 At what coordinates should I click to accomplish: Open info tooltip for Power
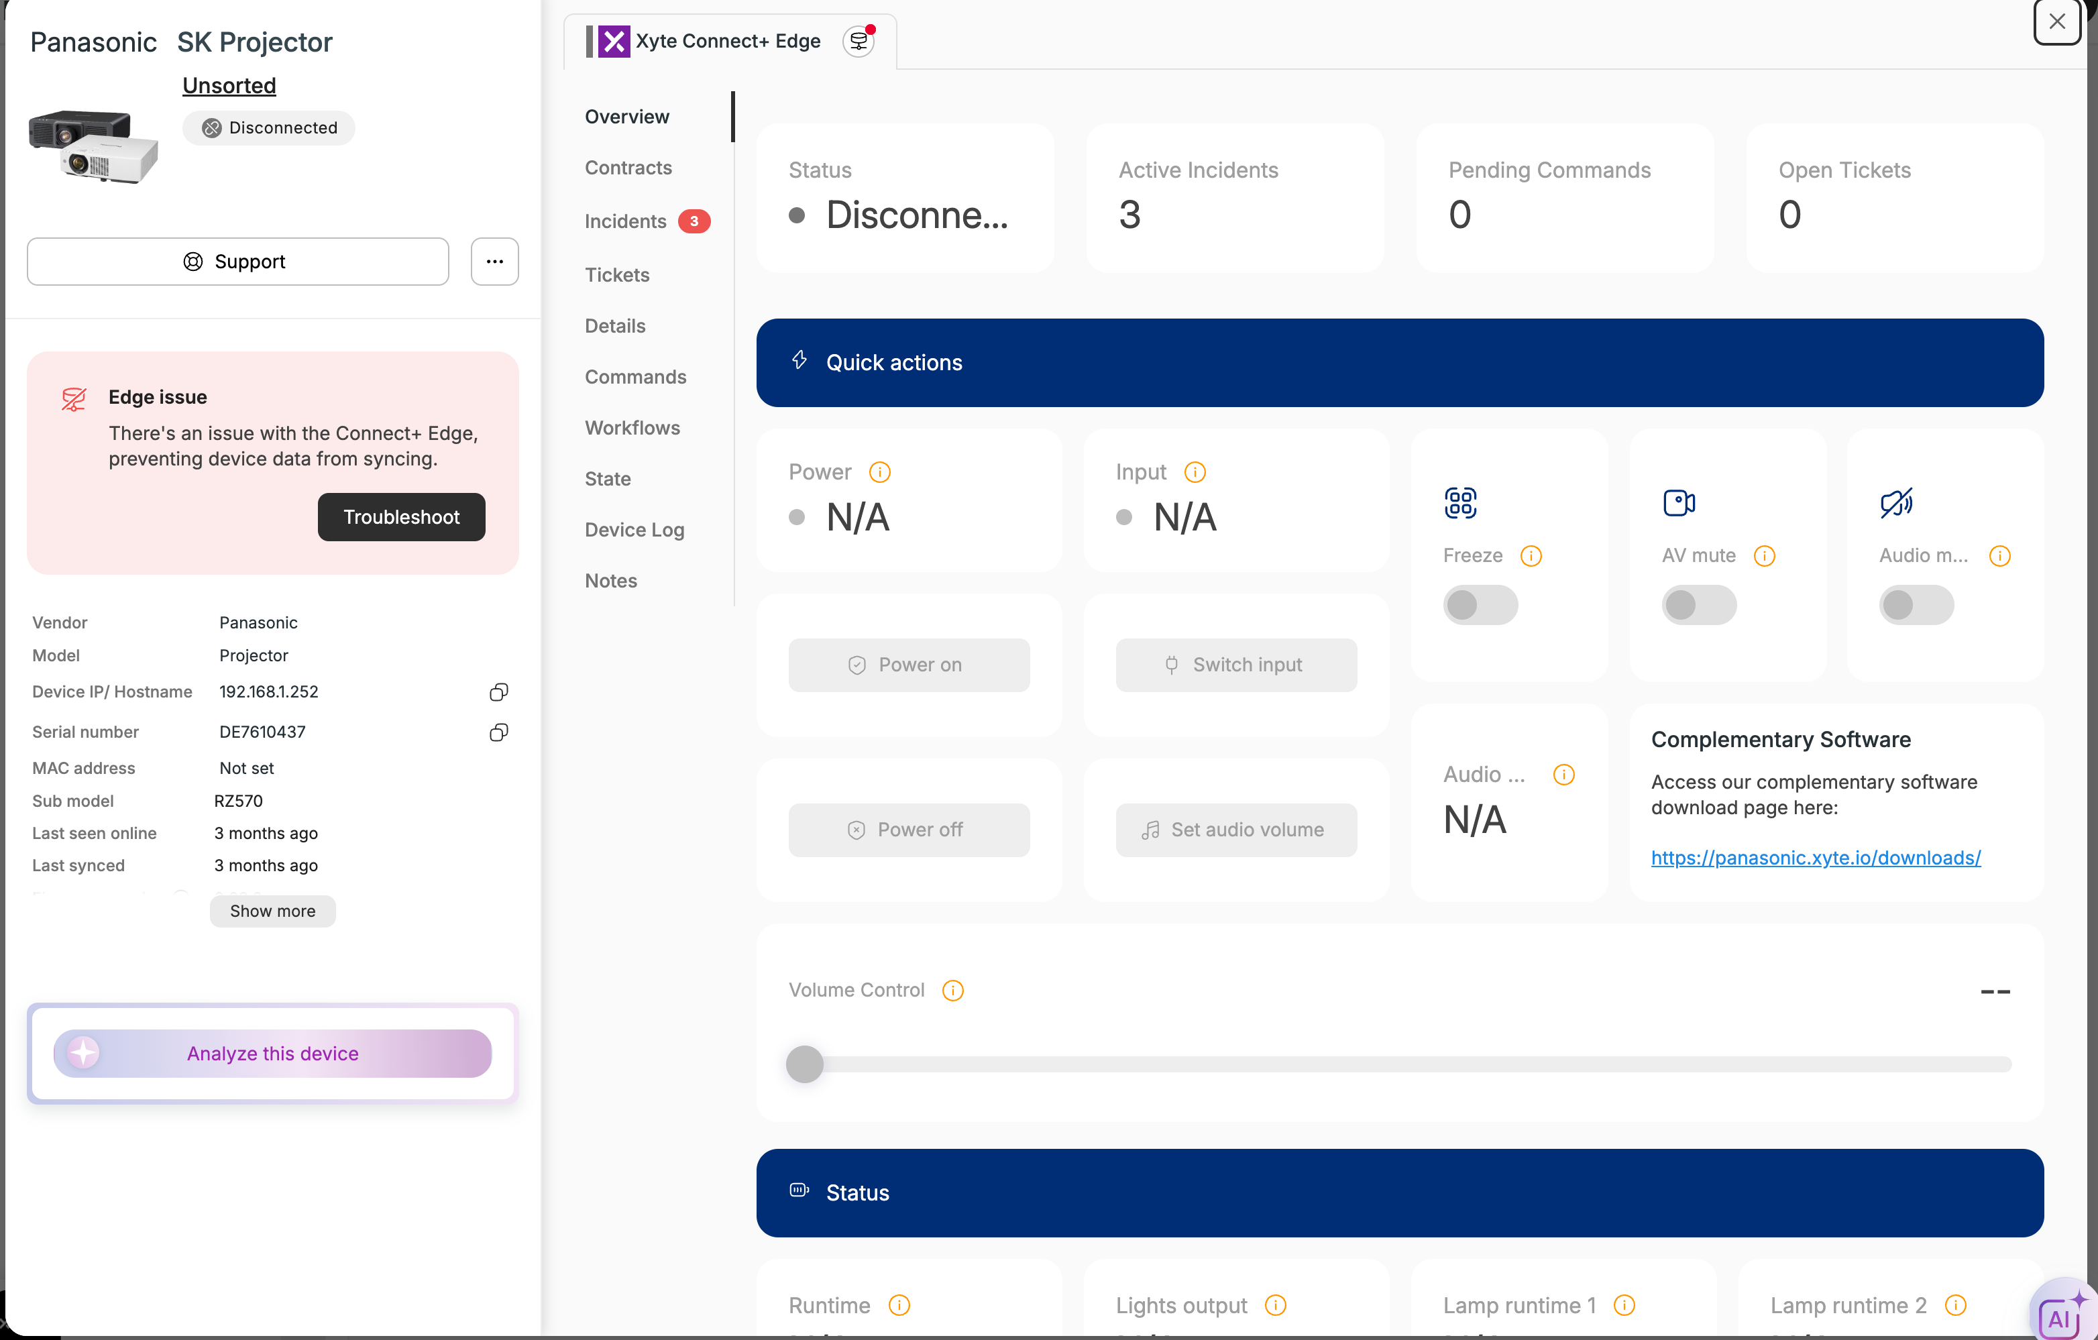tap(880, 472)
